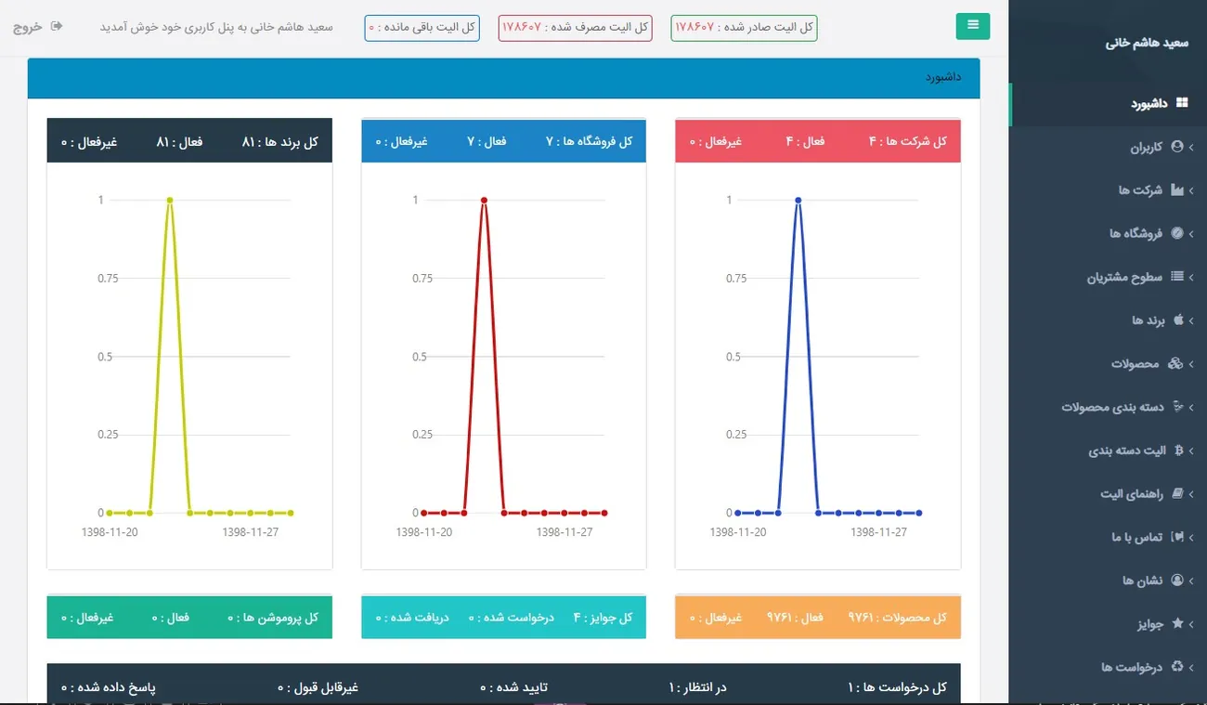The image size is (1207, 705).
Task: Click the factory icon beside شرکت ها
Action: 1177,189
